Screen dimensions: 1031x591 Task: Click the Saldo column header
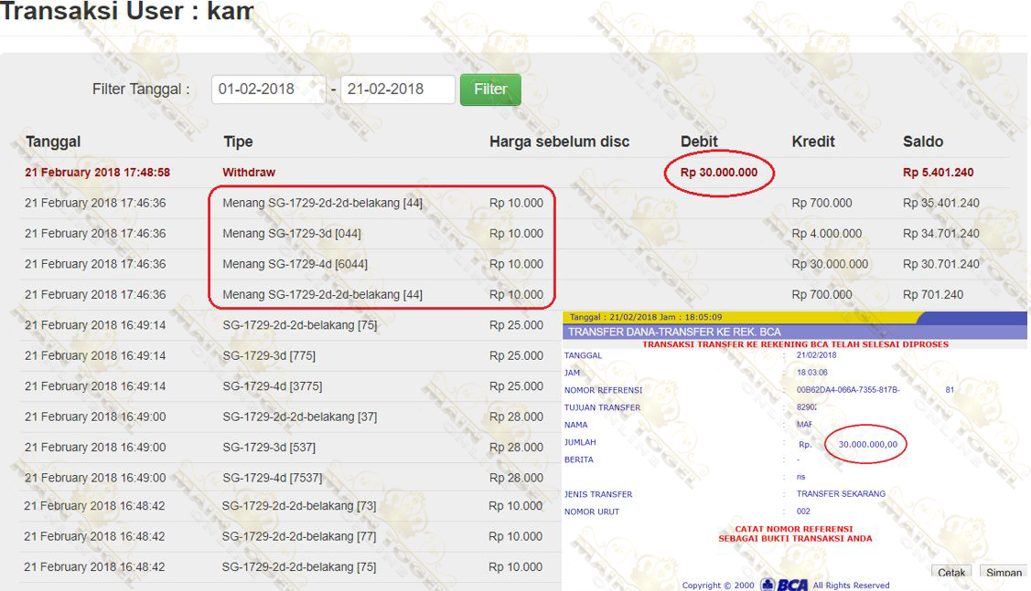[922, 142]
